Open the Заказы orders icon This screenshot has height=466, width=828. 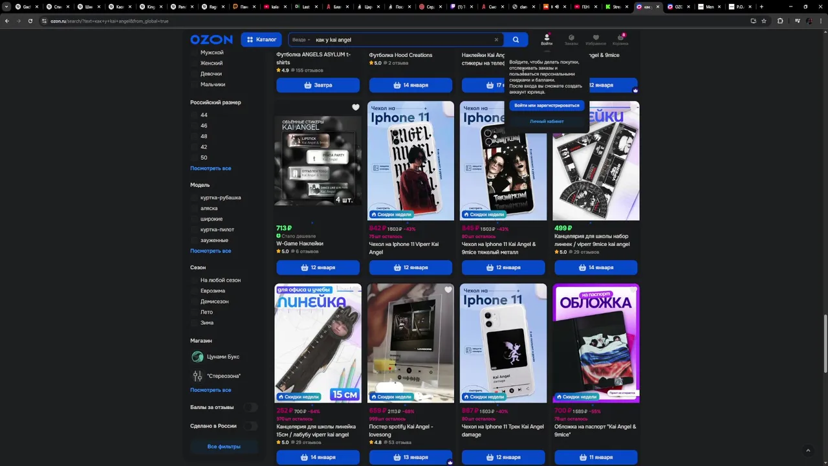(x=571, y=39)
